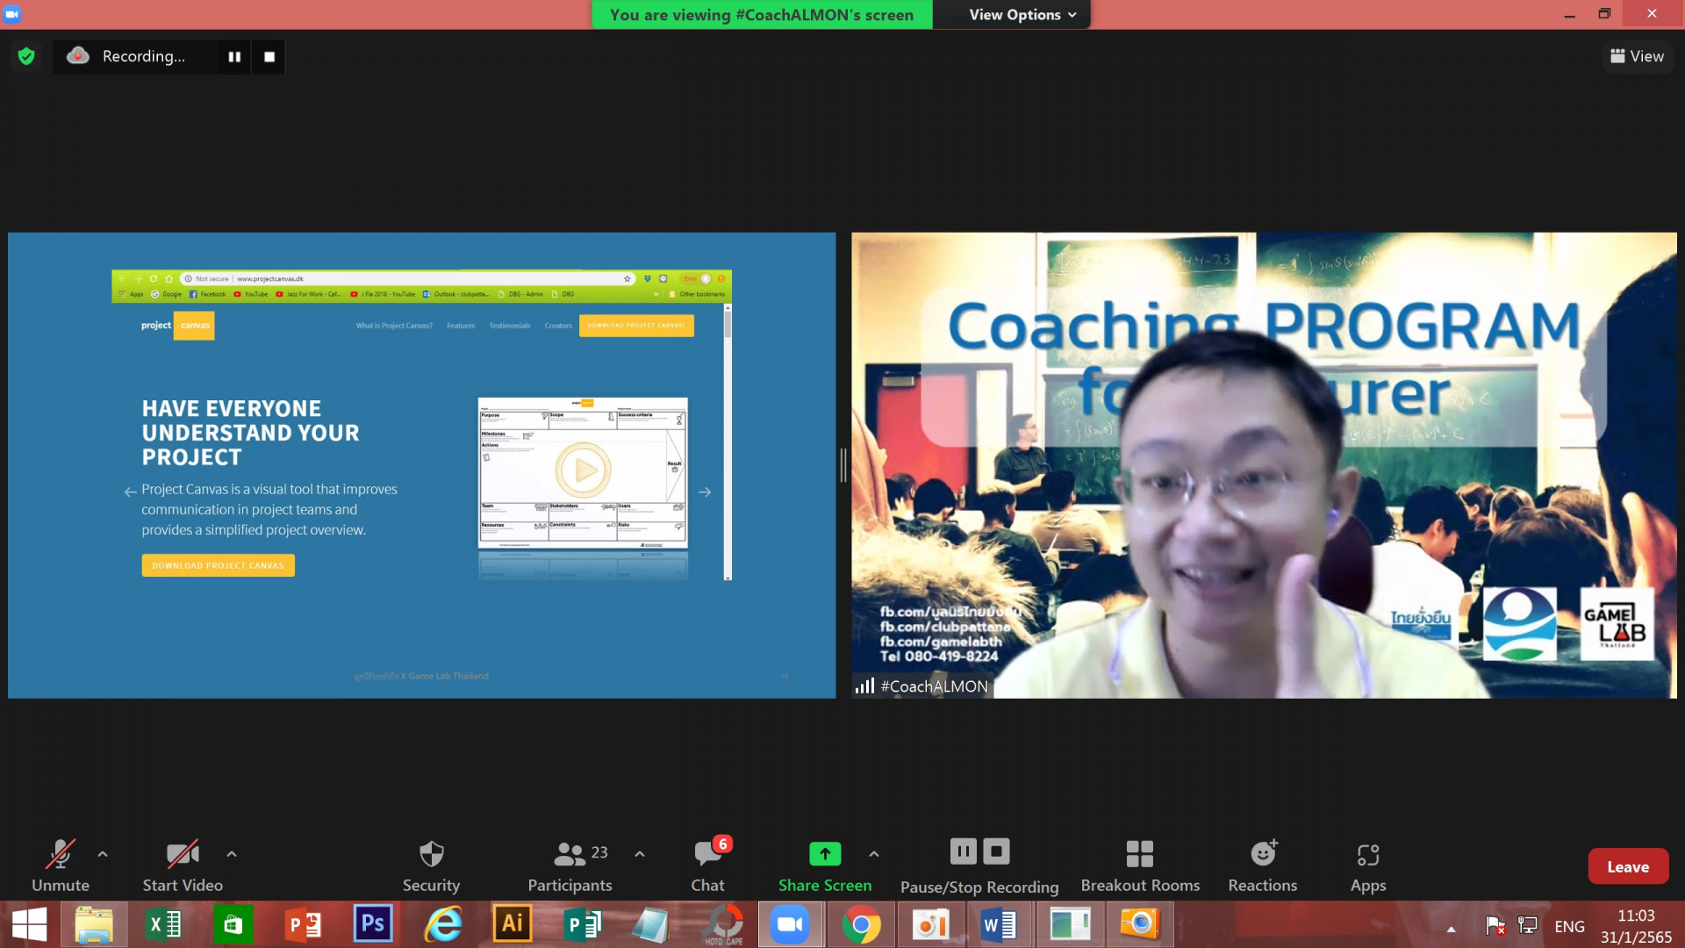1685x948 pixels.
Task: Show hidden system tray icons
Action: point(1451,929)
